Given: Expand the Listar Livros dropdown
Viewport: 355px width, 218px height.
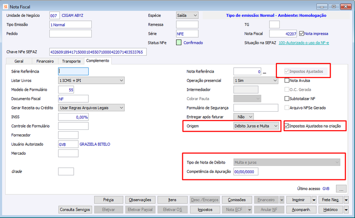Looking at the screenshot, I should click(x=121, y=81).
